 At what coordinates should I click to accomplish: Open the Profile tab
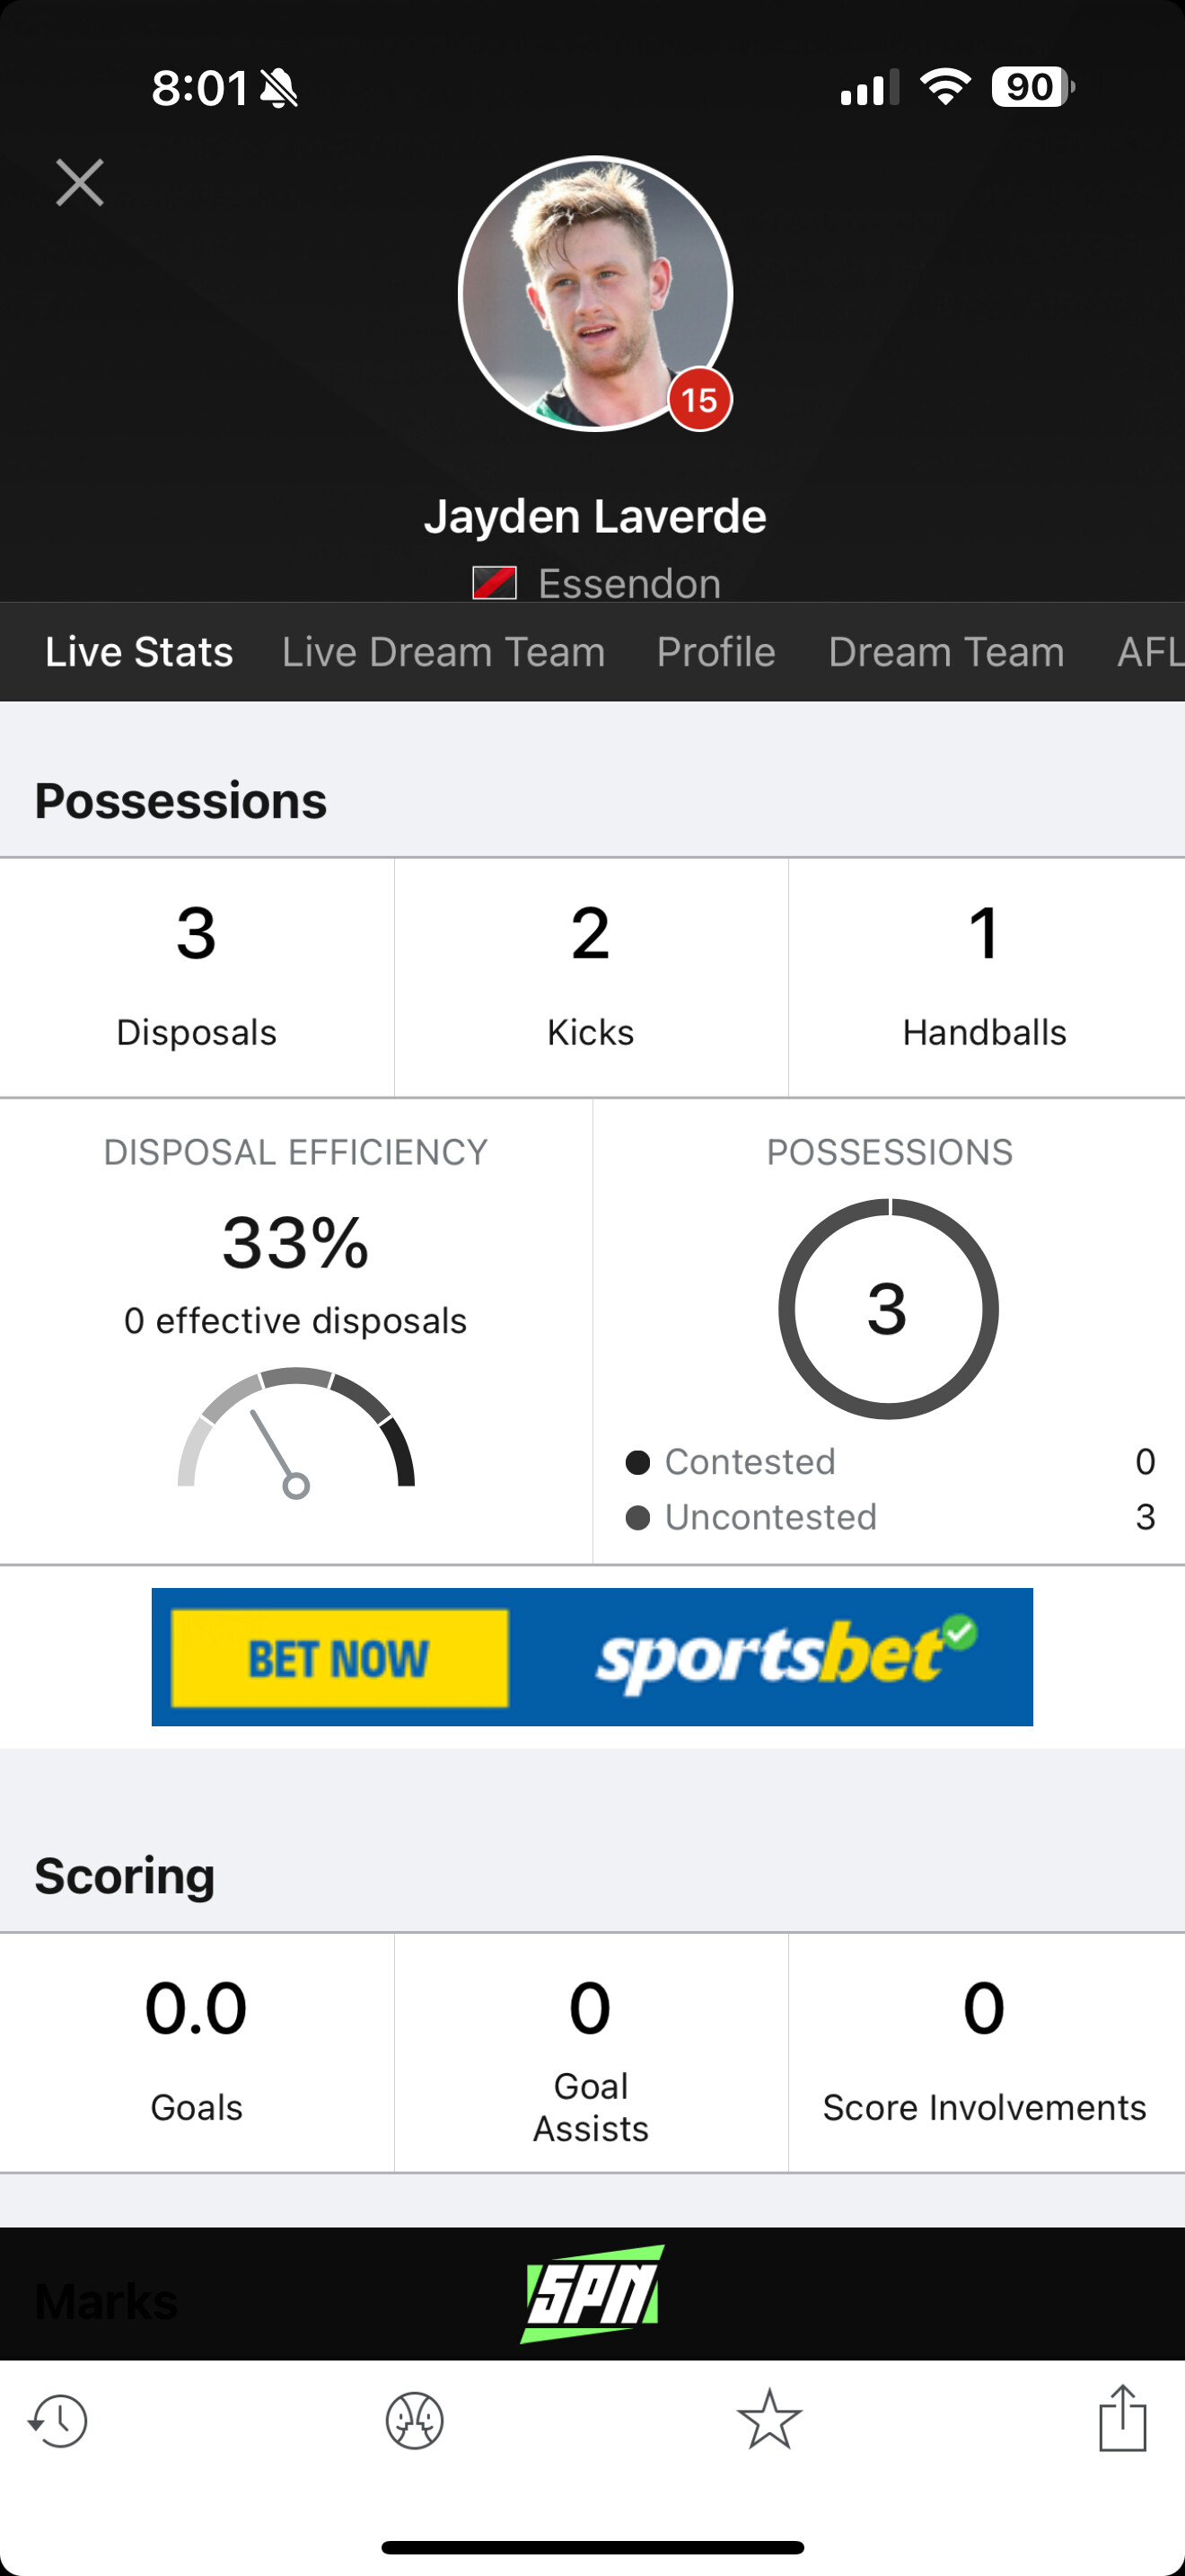(x=716, y=652)
